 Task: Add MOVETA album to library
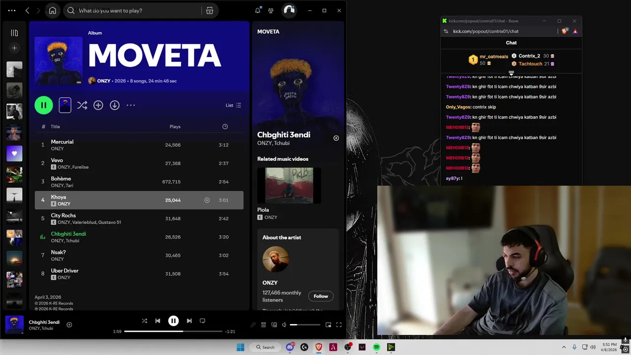pyautogui.click(x=98, y=105)
